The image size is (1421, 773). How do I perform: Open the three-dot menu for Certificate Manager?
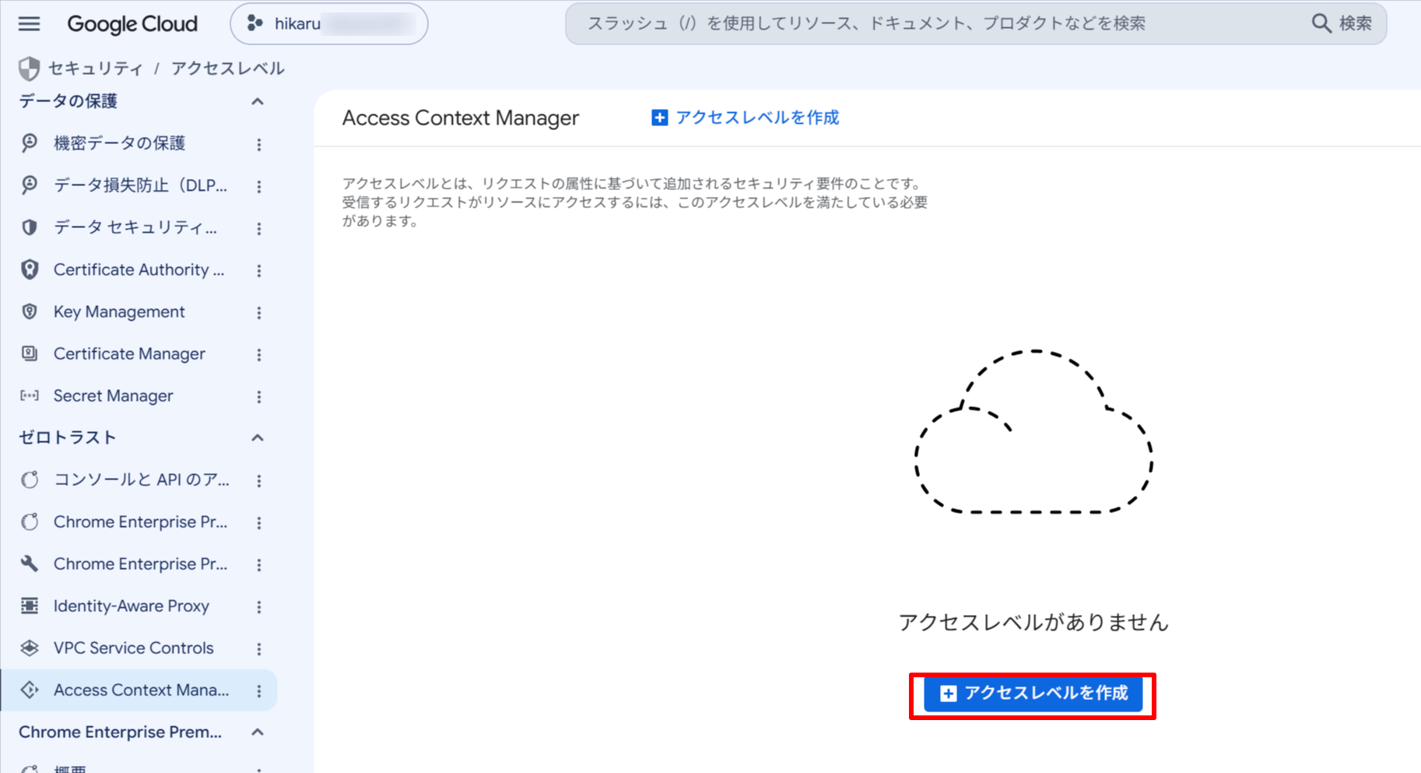pos(259,354)
